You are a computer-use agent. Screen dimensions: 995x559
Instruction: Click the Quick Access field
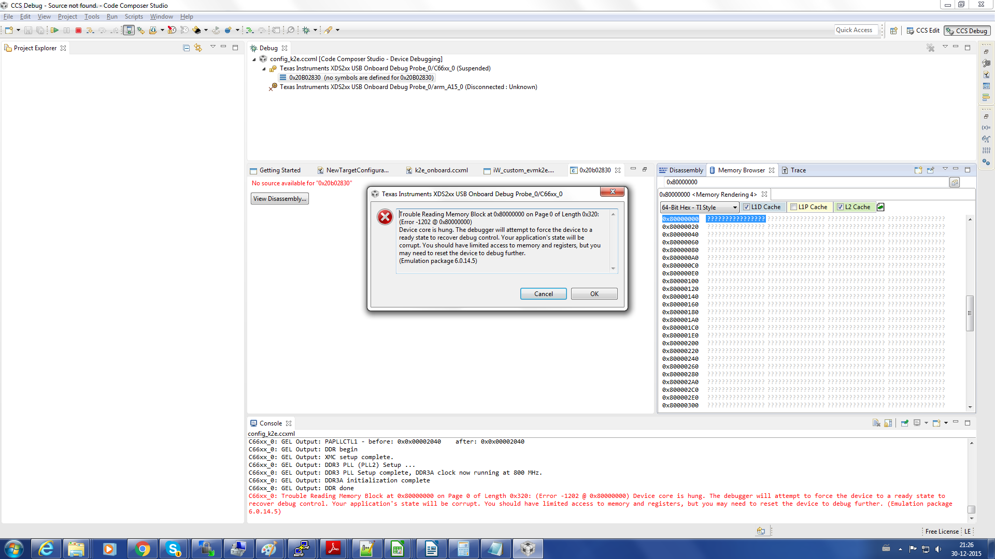click(857, 30)
